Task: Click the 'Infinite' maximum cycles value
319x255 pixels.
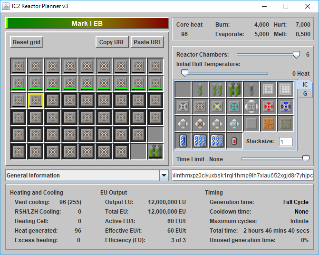Action: pyautogui.click(x=299, y=221)
